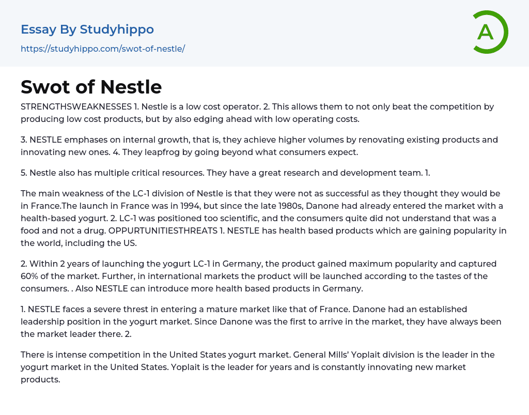This screenshot has width=529, height=415.
Task: Click the paragraph starting "3. NESTLE emphases"
Action: coord(258,146)
